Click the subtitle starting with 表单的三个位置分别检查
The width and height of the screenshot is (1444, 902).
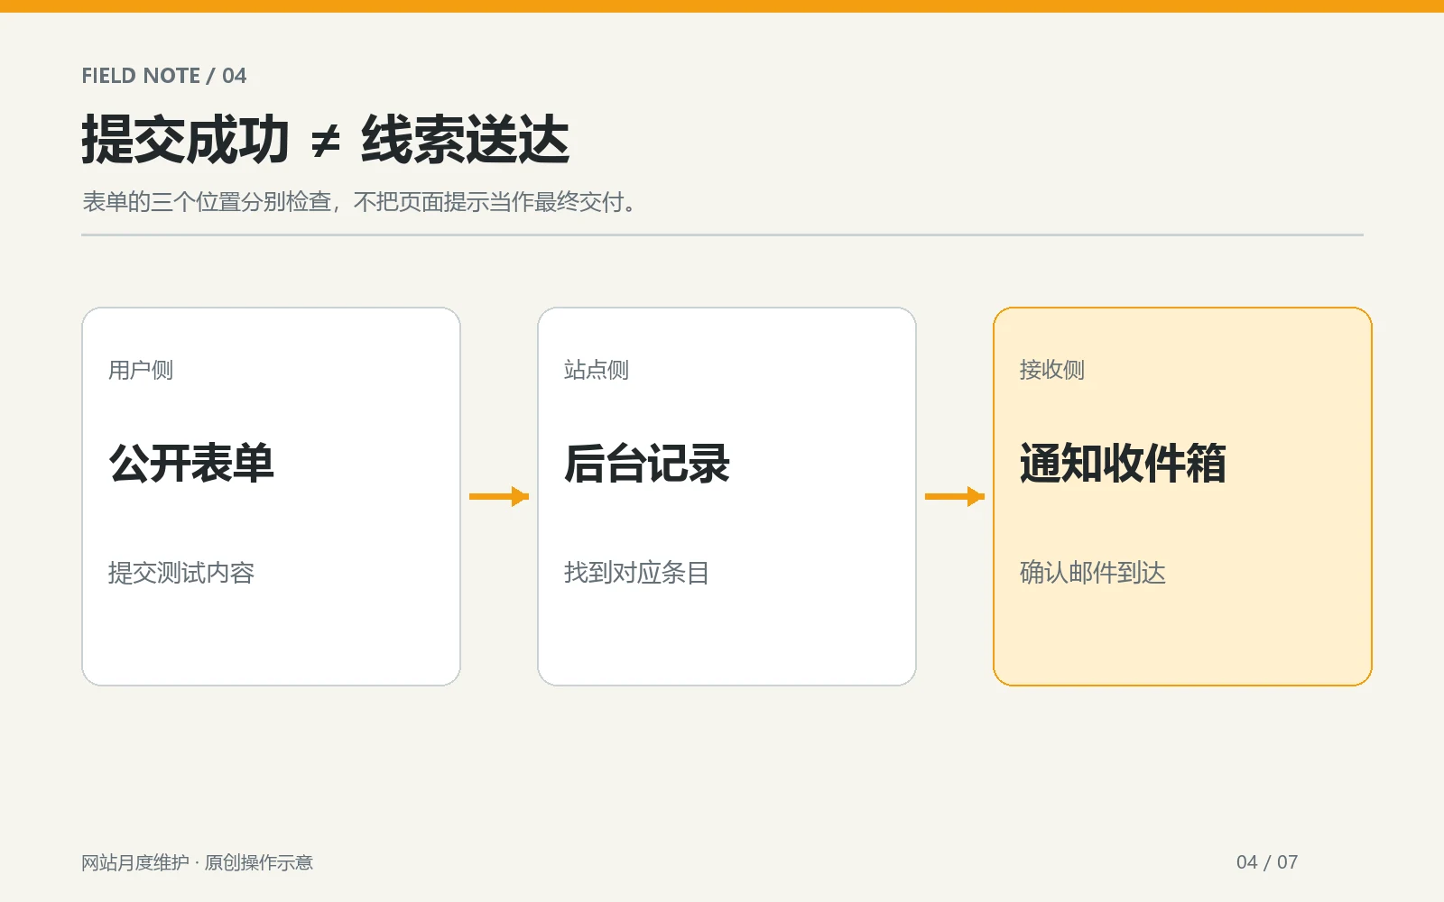point(359,202)
